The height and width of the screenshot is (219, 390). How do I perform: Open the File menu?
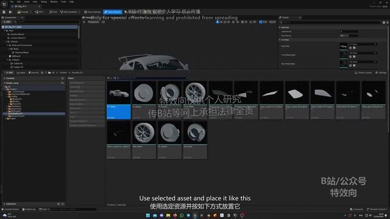tap(12, 2)
